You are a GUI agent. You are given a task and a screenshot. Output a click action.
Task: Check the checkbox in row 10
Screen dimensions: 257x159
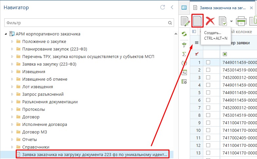pyautogui.click(x=208, y=130)
